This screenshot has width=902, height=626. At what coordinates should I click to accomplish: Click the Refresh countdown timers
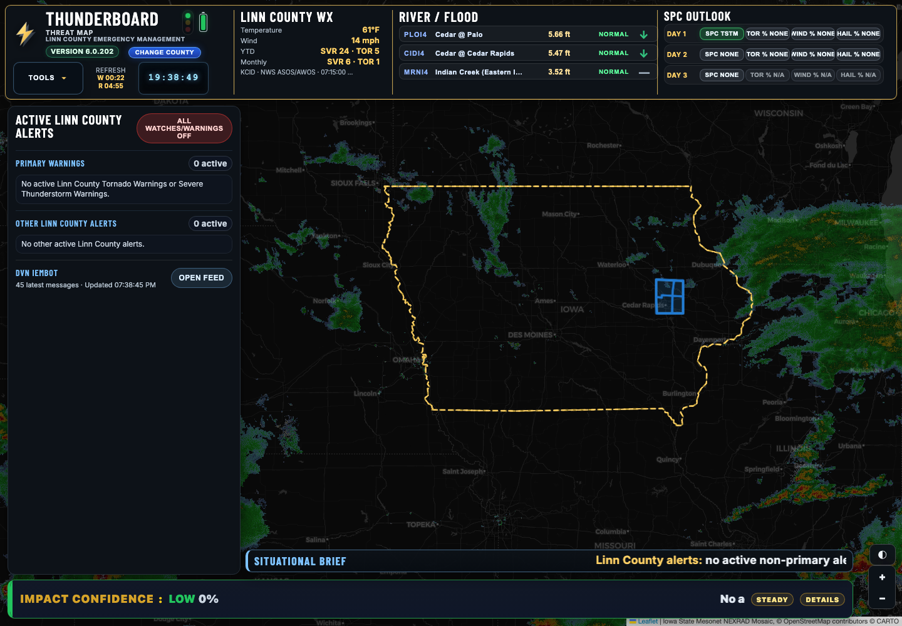(111, 78)
